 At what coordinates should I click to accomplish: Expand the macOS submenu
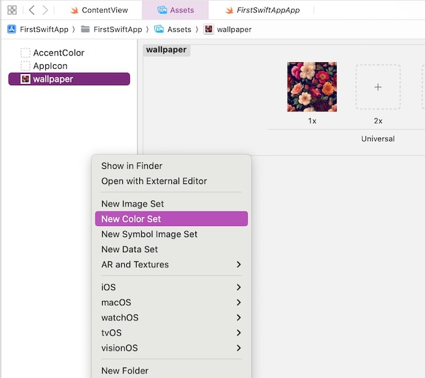[171, 302]
